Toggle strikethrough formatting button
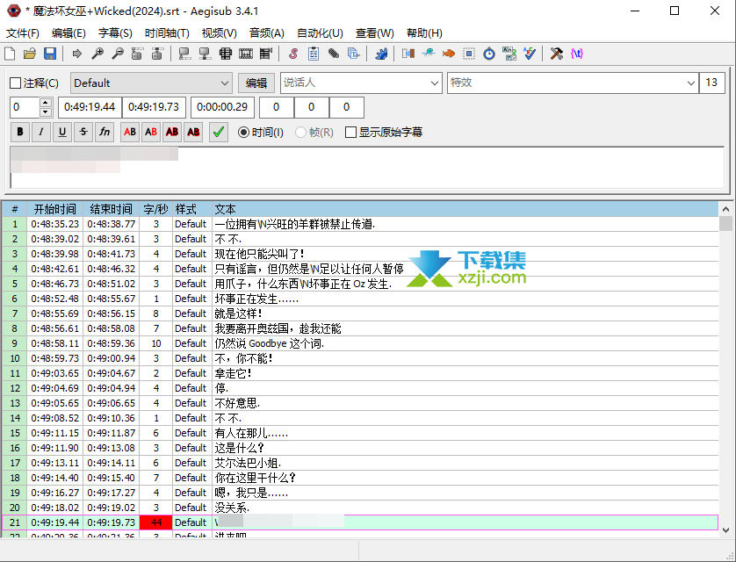Screen dimensions: 736x562 point(83,133)
